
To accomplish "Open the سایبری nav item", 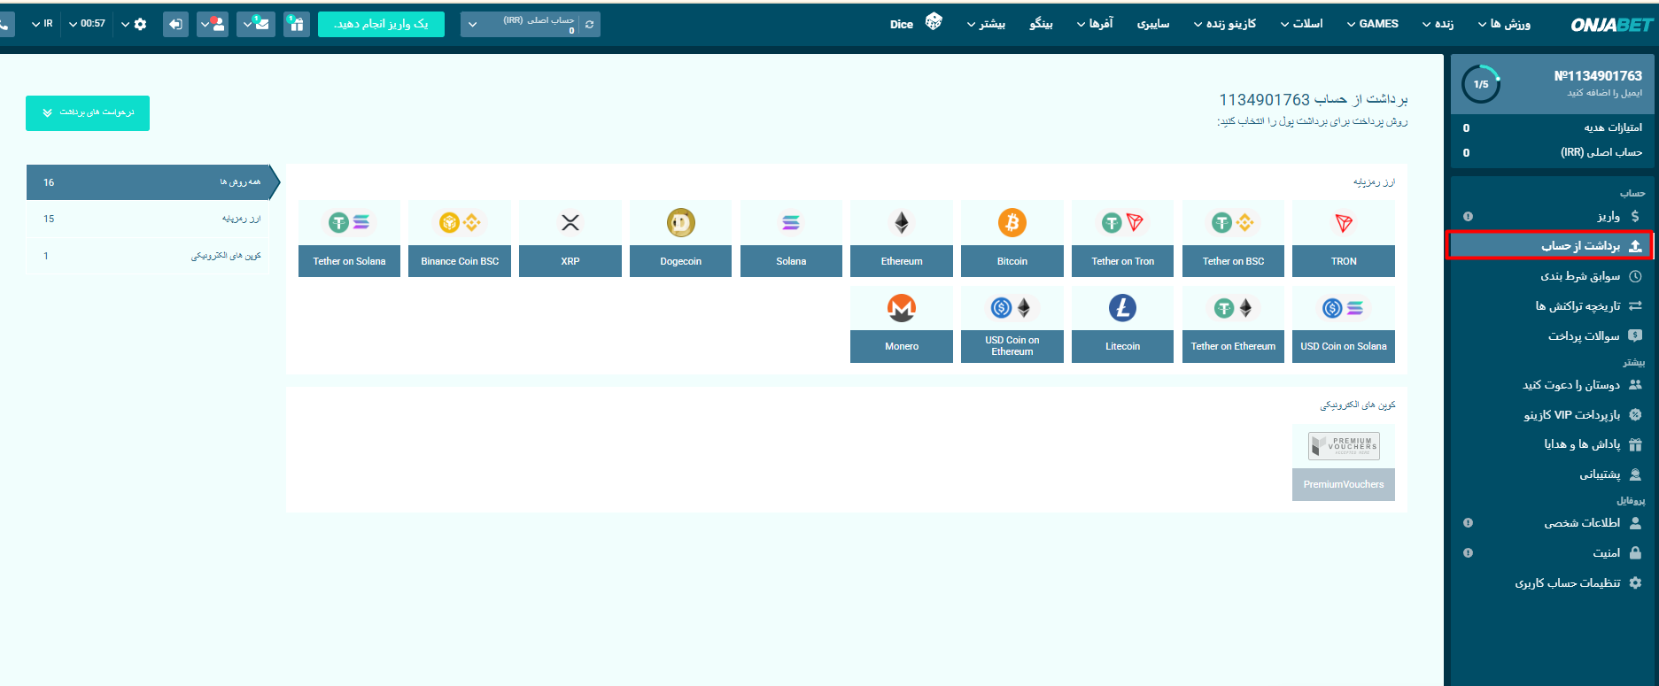I will [1153, 24].
